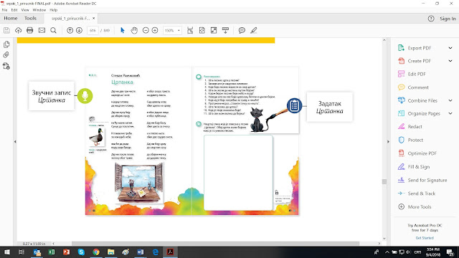
Task: Print the document with printer icon
Action: pyautogui.click(x=29, y=30)
